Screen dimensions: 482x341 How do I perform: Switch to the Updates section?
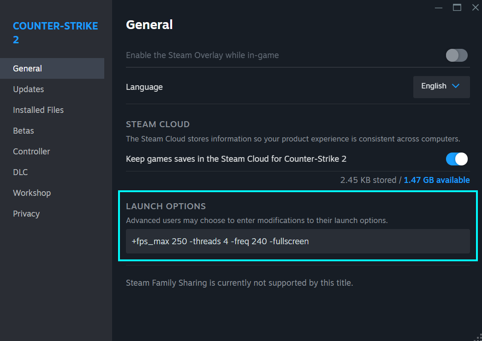[28, 89]
